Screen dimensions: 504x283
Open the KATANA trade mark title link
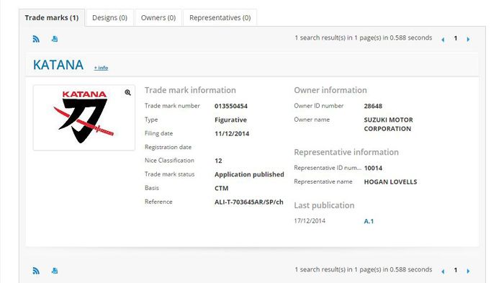click(x=58, y=65)
